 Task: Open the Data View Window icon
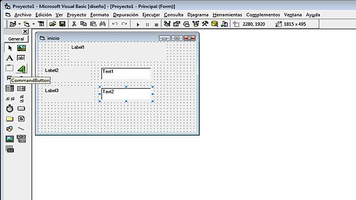(215, 24)
